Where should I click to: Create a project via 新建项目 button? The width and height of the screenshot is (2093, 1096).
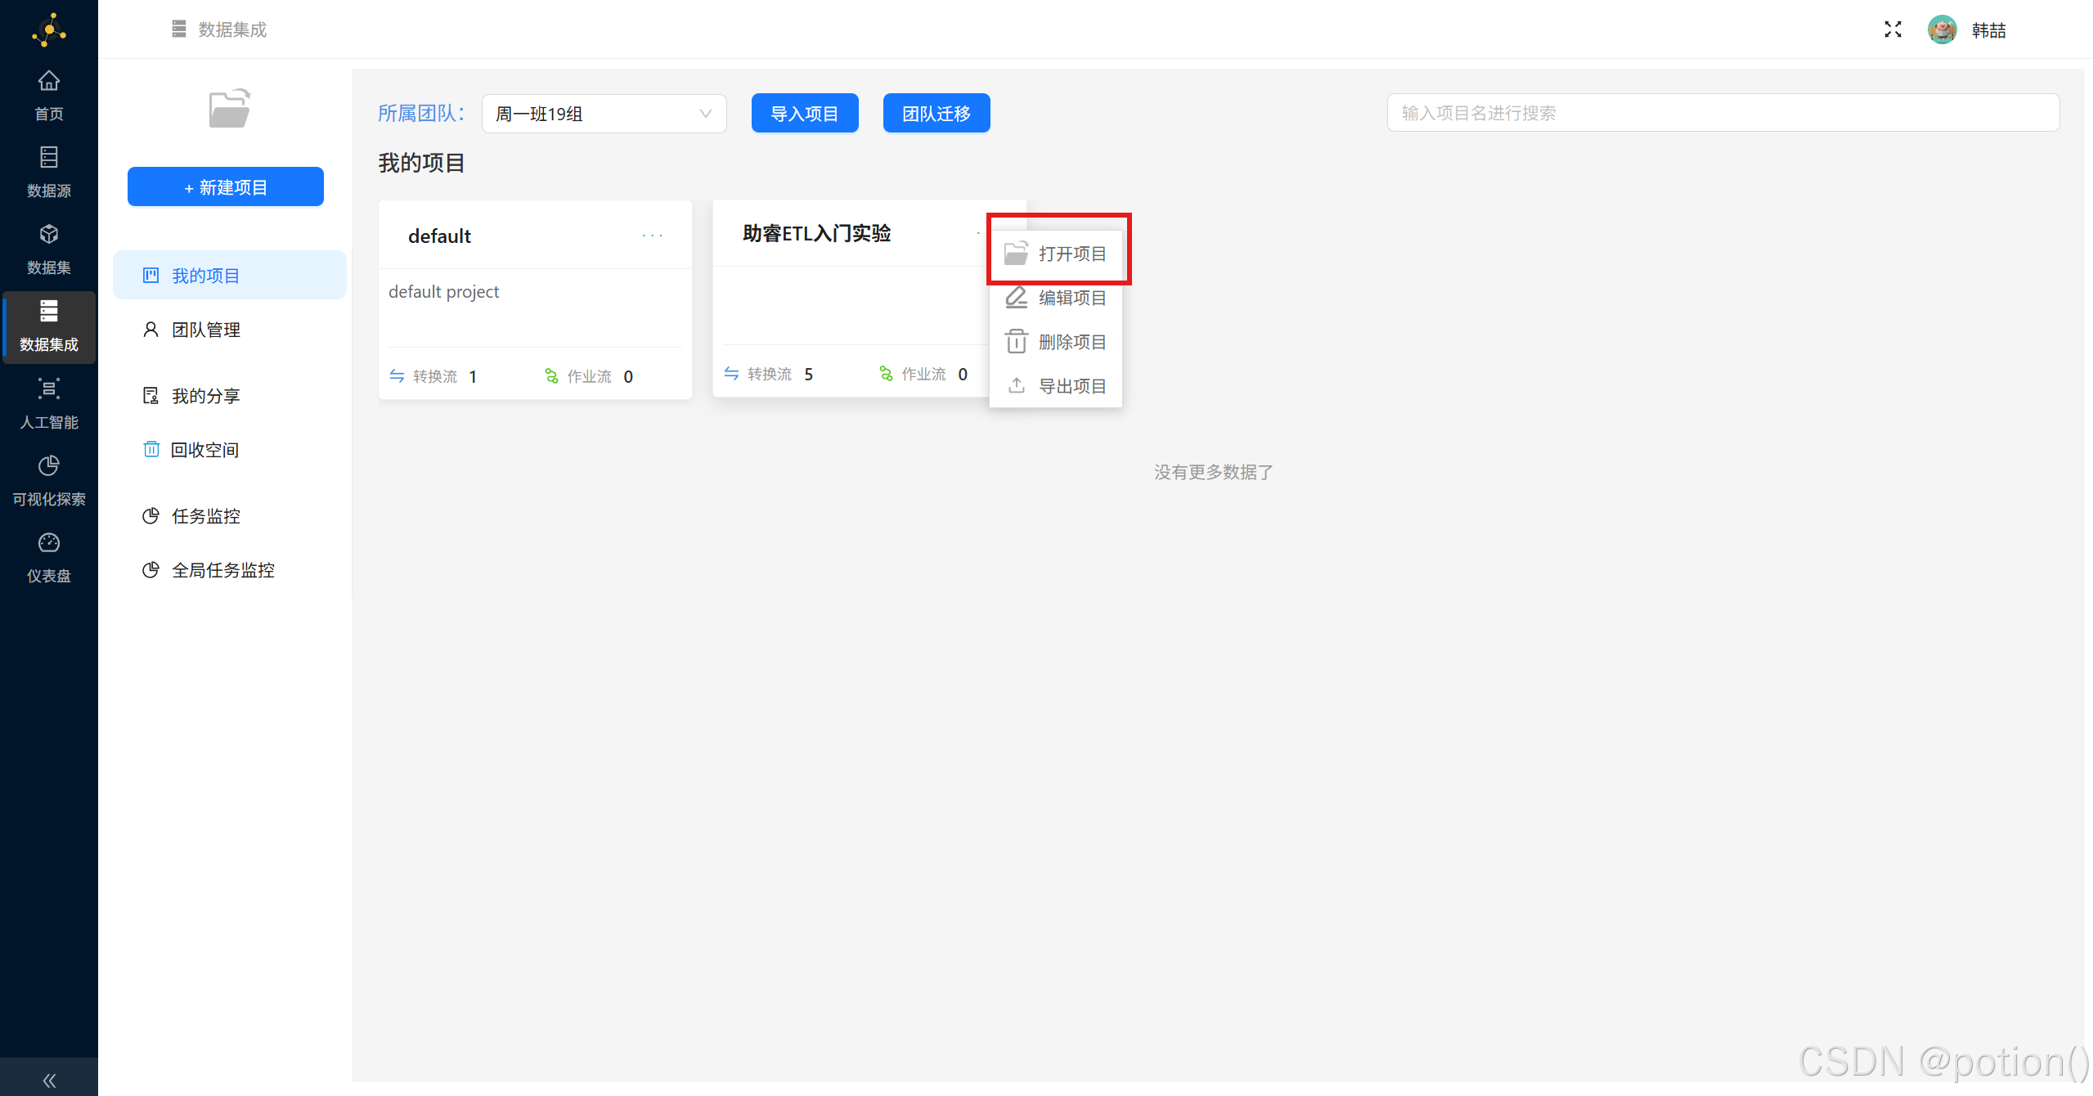225,186
